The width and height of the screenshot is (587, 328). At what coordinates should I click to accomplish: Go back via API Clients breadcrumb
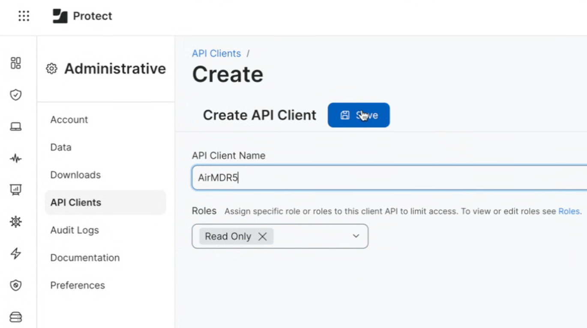[x=216, y=54]
